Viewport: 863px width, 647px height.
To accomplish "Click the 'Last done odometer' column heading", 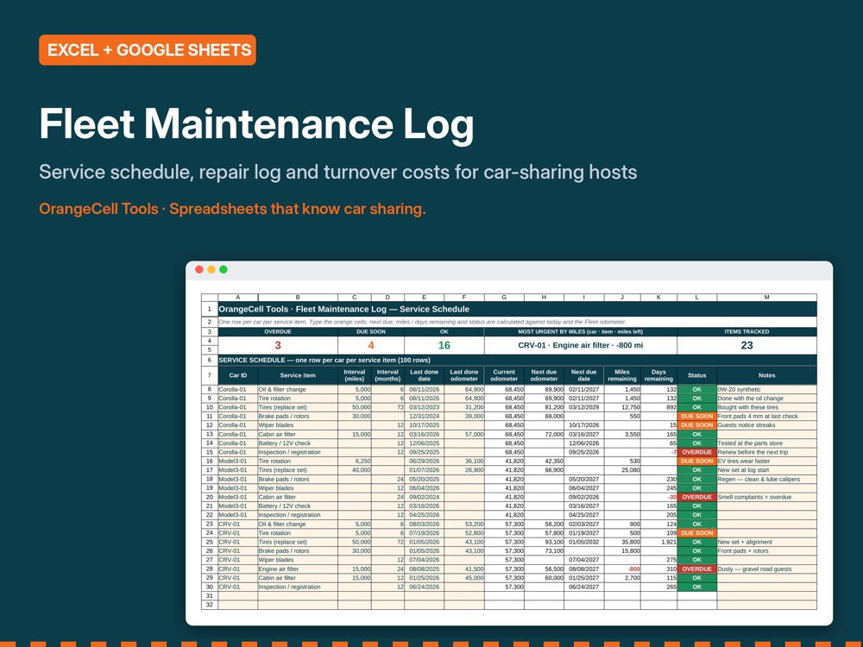I will 464,375.
